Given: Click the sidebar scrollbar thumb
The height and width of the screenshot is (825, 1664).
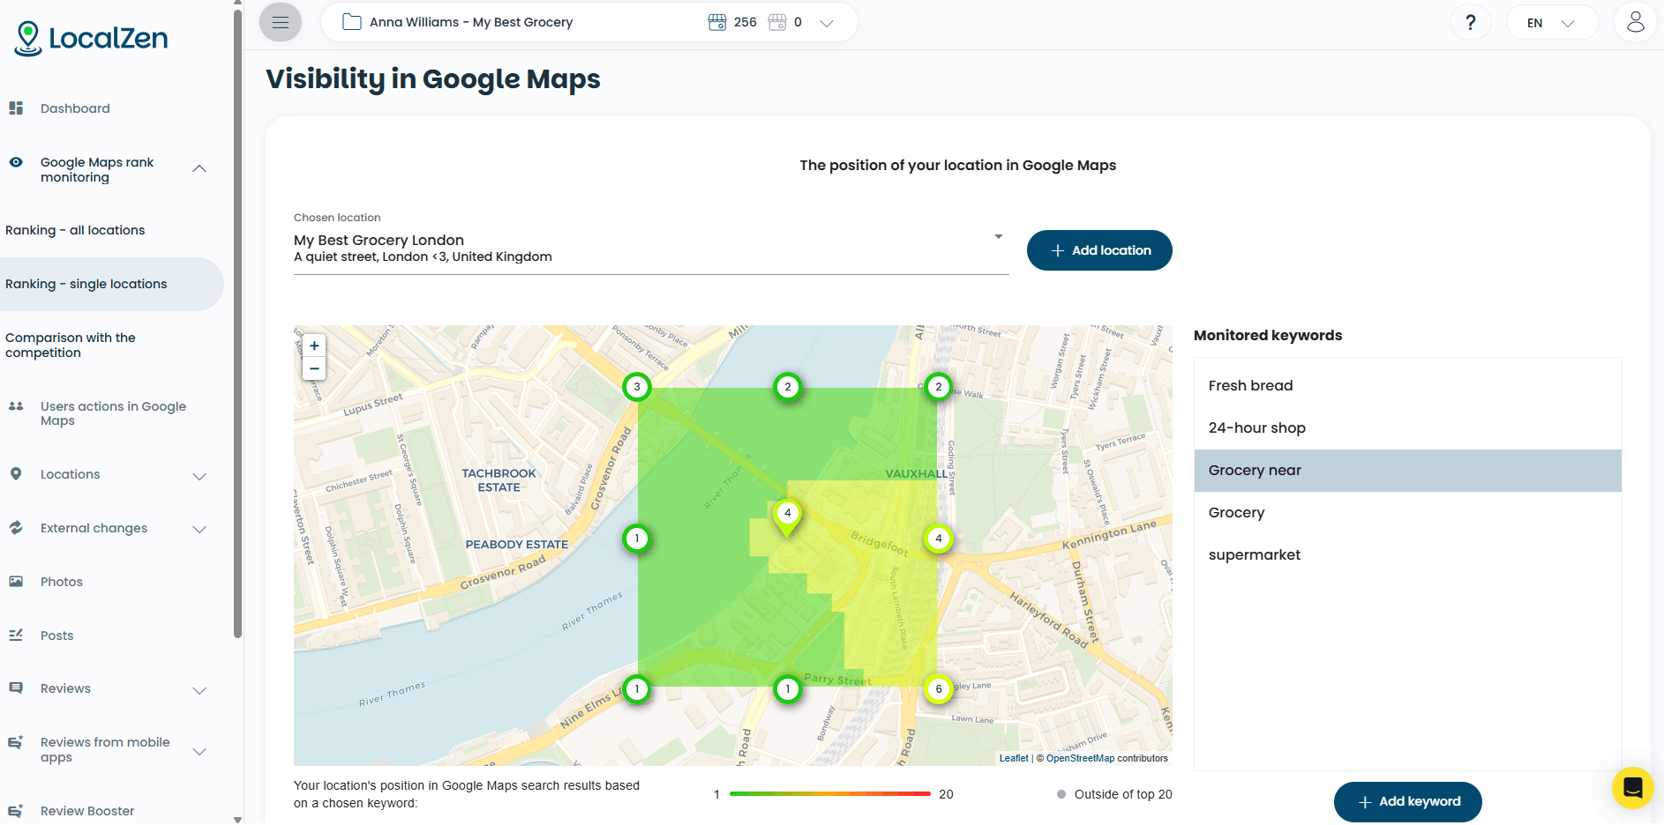Looking at the screenshot, I should pos(237,323).
